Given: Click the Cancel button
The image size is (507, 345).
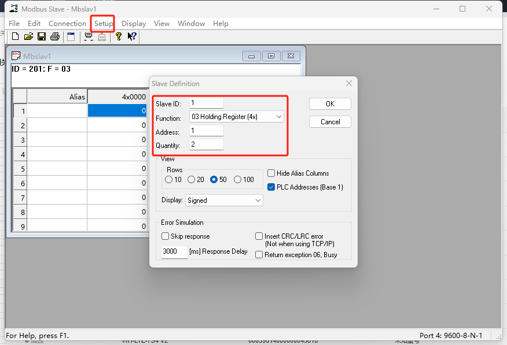Looking at the screenshot, I should click(330, 122).
